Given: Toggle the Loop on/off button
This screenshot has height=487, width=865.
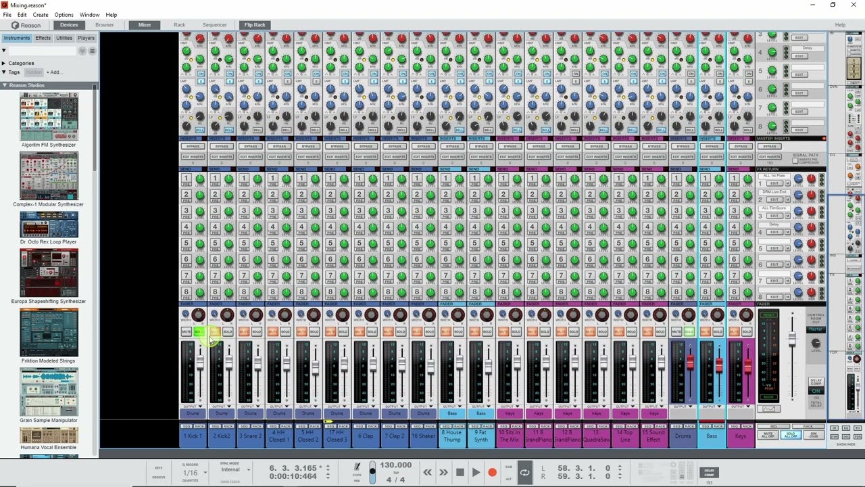Looking at the screenshot, I should coord(525,473).
